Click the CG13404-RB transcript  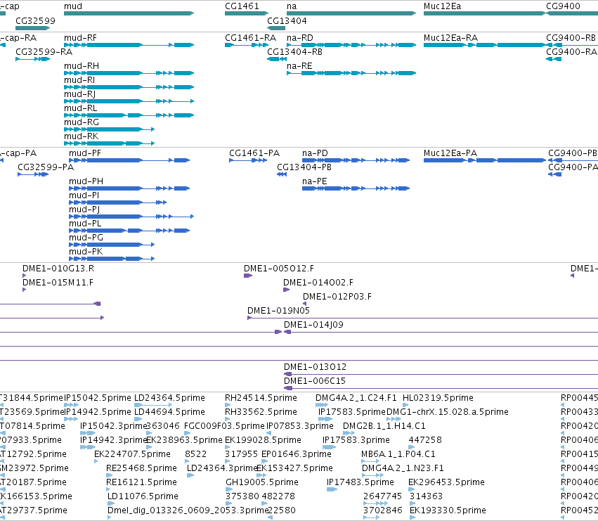coord(277,59)
